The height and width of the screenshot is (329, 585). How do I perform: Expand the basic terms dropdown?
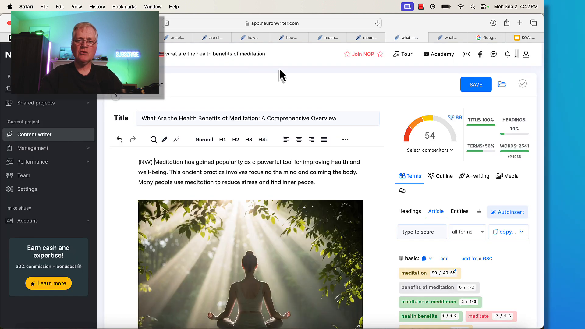[430, 258]
